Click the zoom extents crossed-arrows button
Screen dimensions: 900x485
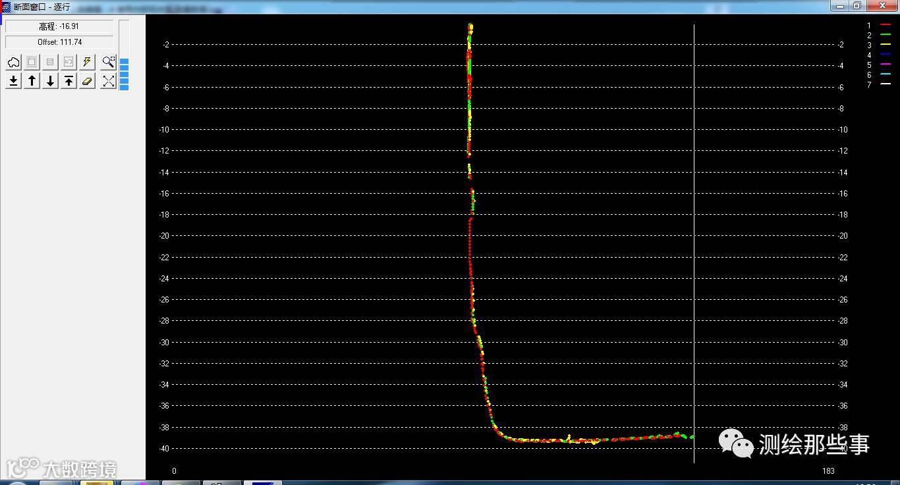pyautogui.click(x=109, y=80)
